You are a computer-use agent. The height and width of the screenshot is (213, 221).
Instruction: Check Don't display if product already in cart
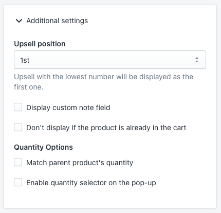click(x=18, y=127)
